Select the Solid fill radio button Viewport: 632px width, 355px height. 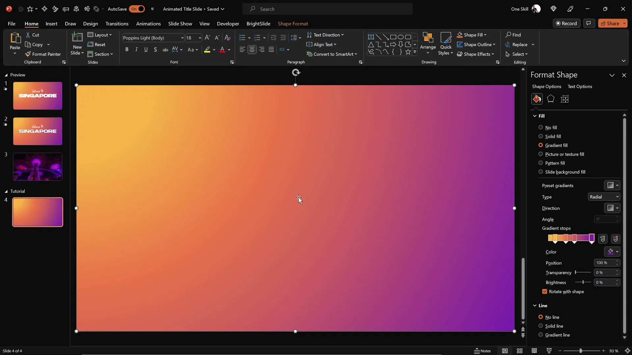point(540,136)
